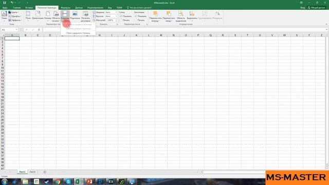The image size is (329, 185).
Task: Open theme Effects (Эффекты) menu
Action: (x=15, y=20)
